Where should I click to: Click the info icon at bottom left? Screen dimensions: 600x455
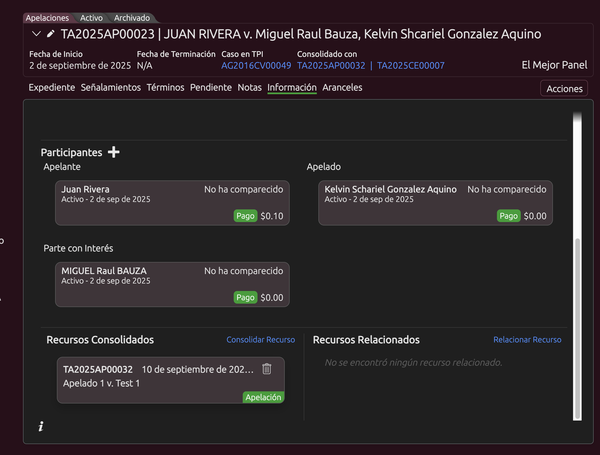tap(41, 426)
